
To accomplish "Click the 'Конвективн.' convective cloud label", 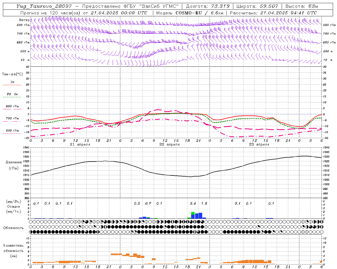I will coord(13,246).
